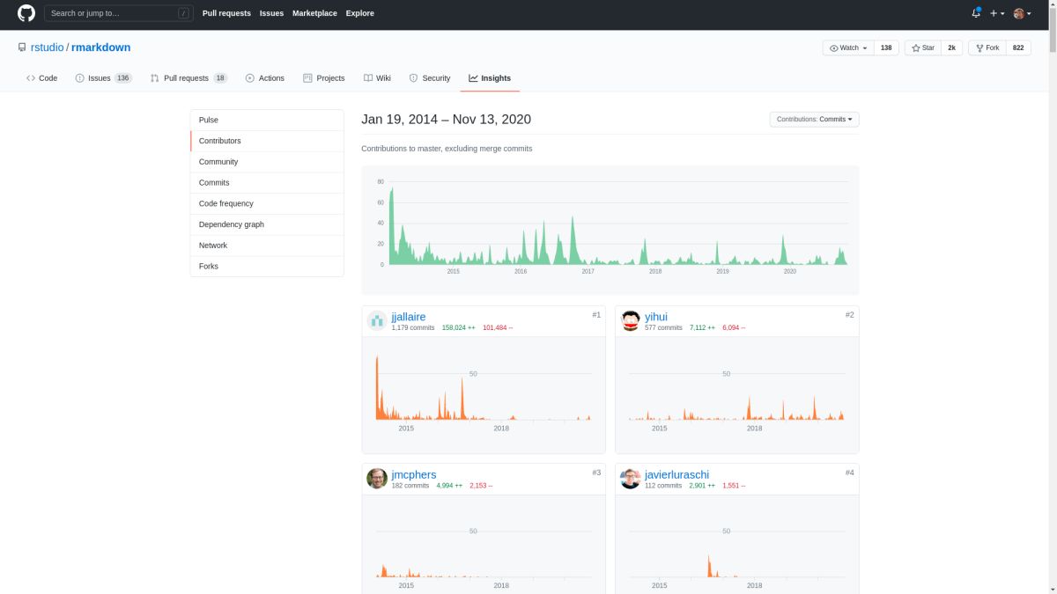This screenshot has width=1057, height=594.
Task: Open the notifications bell
Action: [x=976, y=13]
